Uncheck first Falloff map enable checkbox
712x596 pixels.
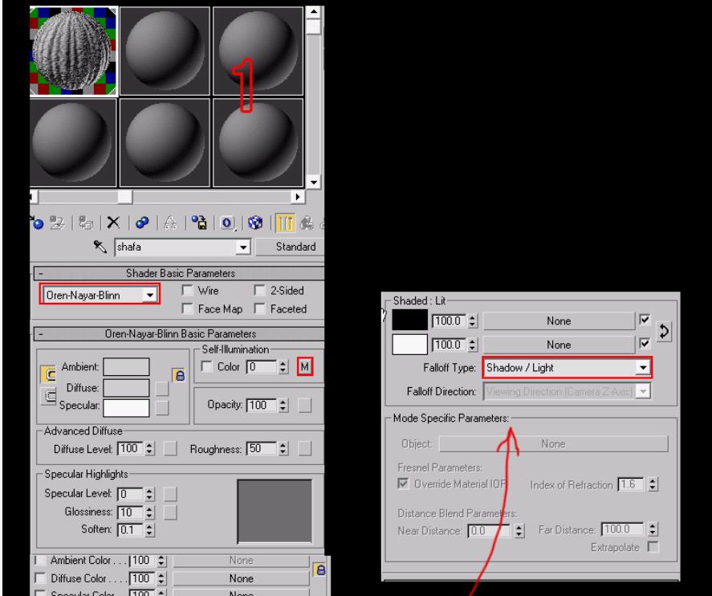click(x=645, y=320)
